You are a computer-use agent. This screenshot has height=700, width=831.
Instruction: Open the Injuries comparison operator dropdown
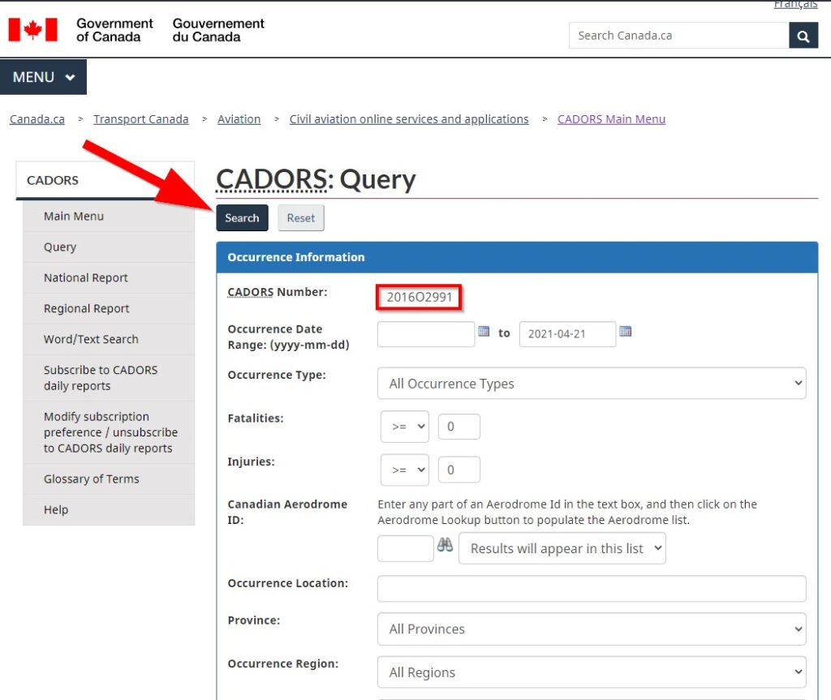[x=405, y=470]
